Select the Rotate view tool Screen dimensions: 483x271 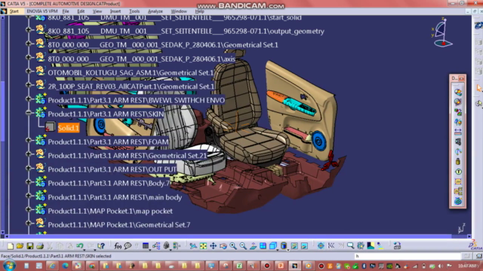click(223, 246)
